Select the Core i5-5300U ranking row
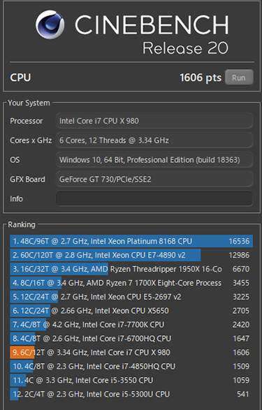 click(131, 394)
